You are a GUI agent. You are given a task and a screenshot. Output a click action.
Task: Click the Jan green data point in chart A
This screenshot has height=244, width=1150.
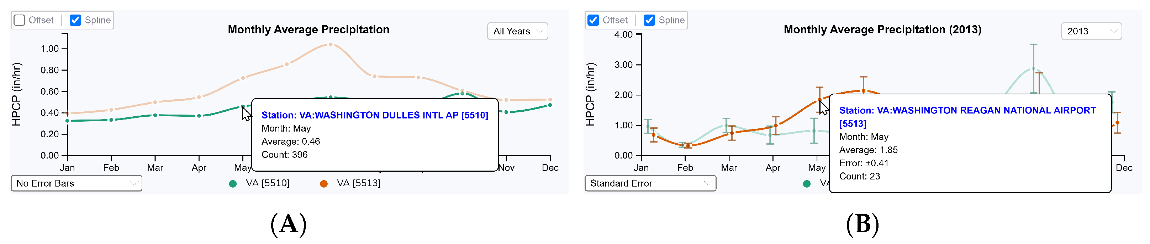tap(67, 121)
